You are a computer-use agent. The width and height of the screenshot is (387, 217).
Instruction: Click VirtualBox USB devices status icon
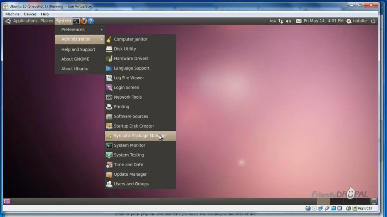pyautogui.click(x=327, y=208)
